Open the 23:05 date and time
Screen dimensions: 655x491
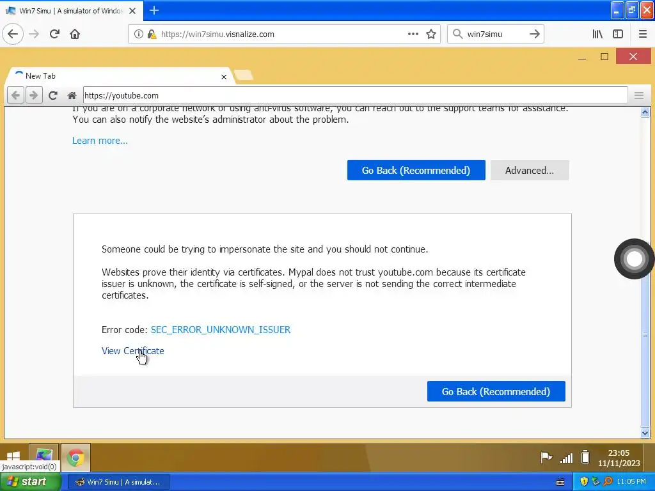pos(619,458)
